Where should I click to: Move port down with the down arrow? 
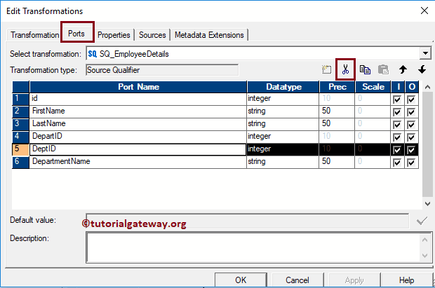422,69
